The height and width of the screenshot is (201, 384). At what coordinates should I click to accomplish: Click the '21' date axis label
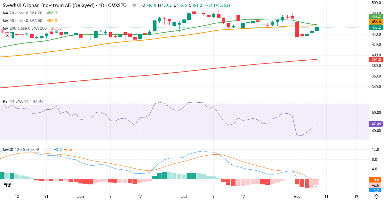click(x=47, y=197)
